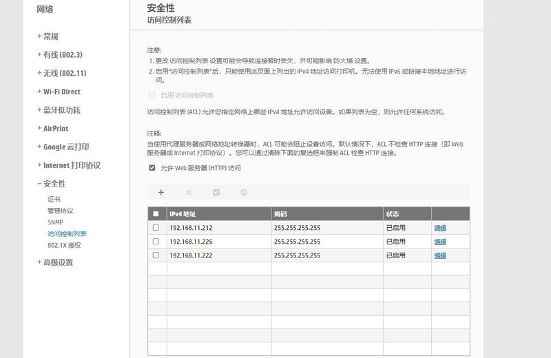Check the box for 192.168.11.212
The image size is (551, 358).
tap(156, 228)
